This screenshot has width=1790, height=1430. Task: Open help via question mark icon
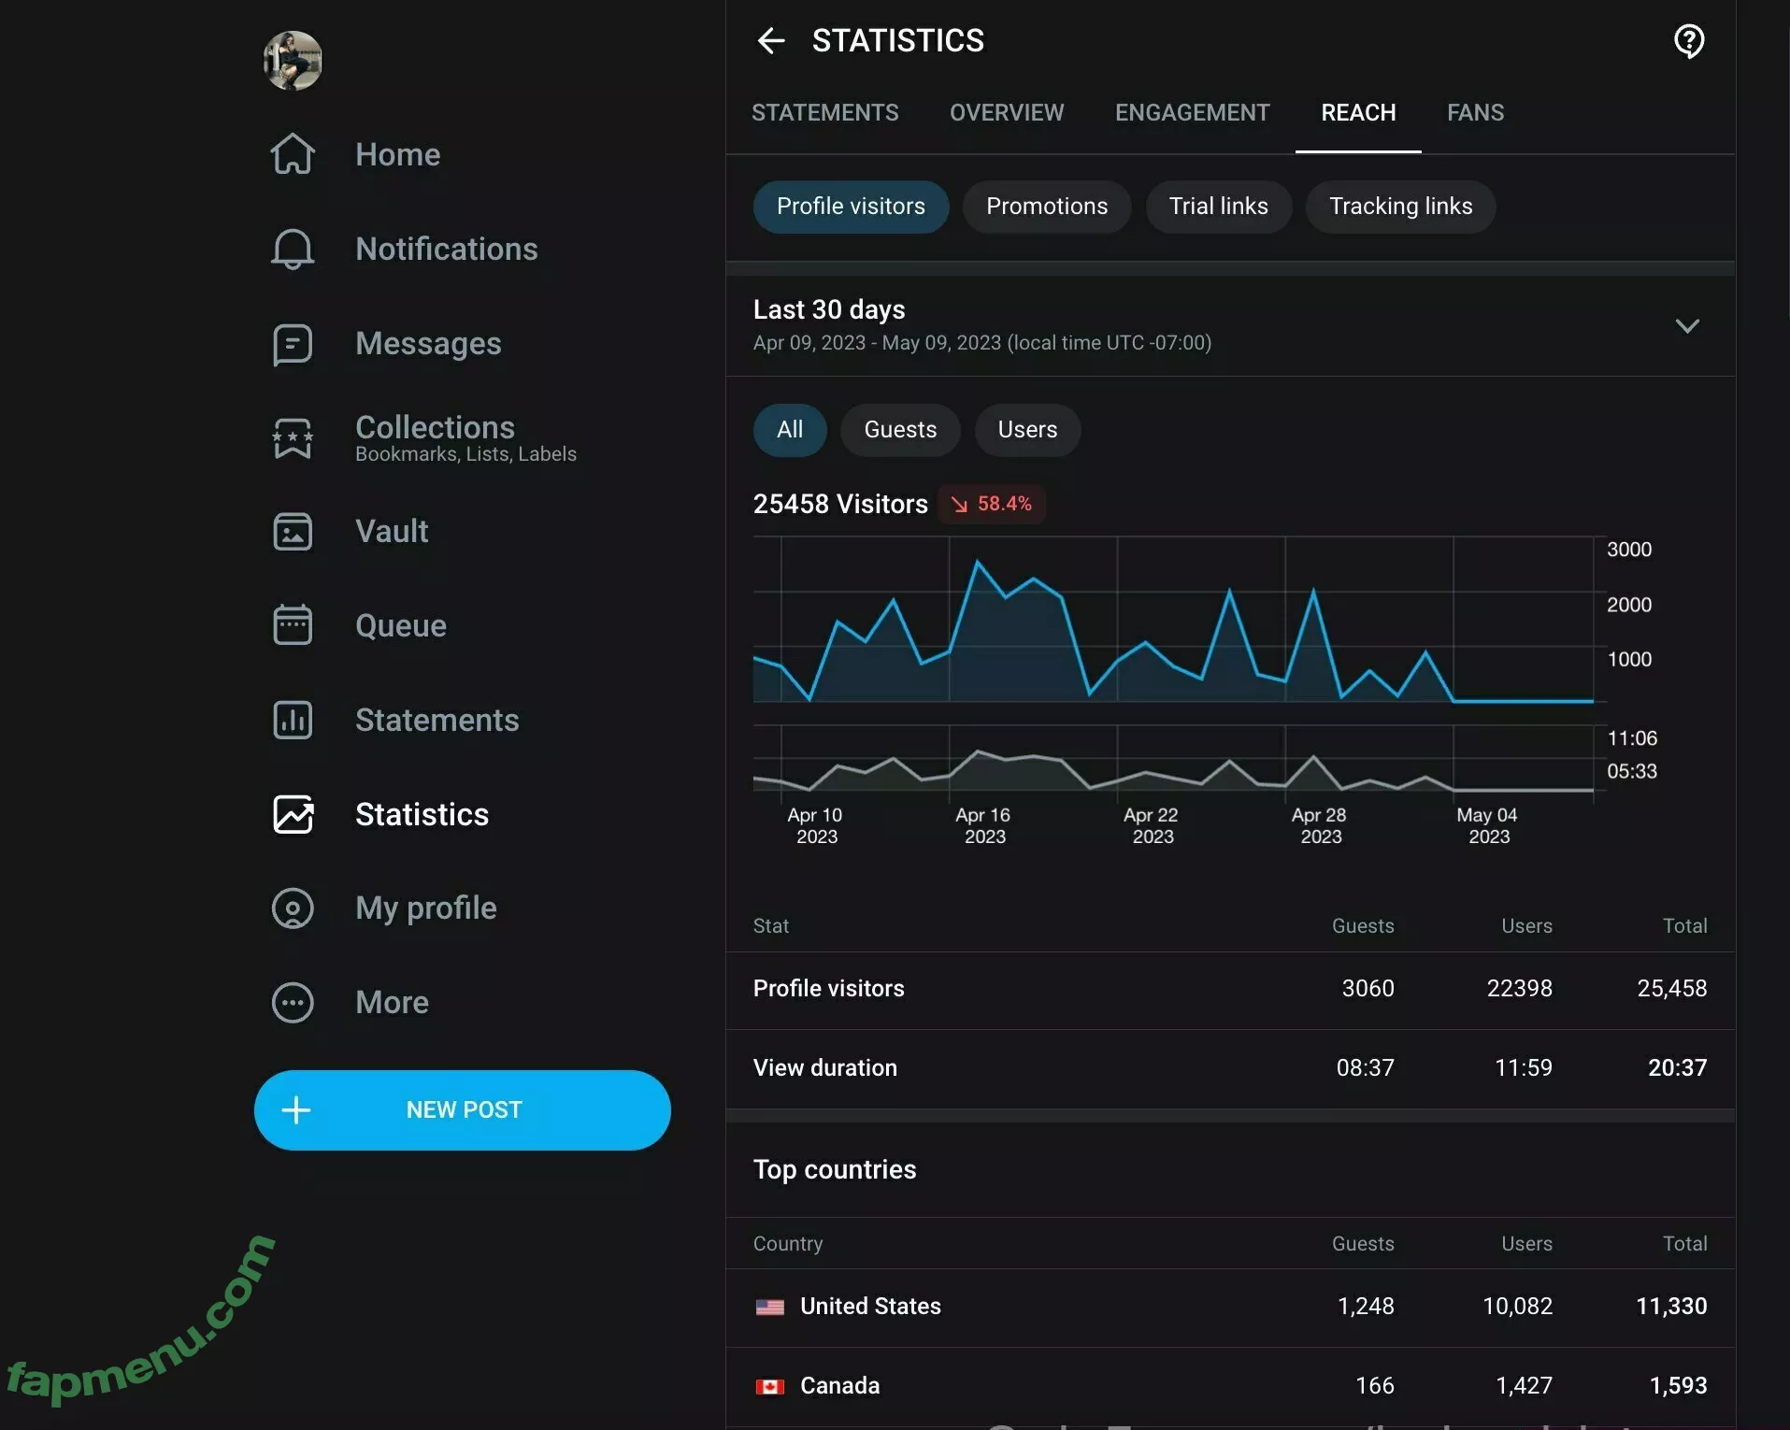pos(1689,41)
